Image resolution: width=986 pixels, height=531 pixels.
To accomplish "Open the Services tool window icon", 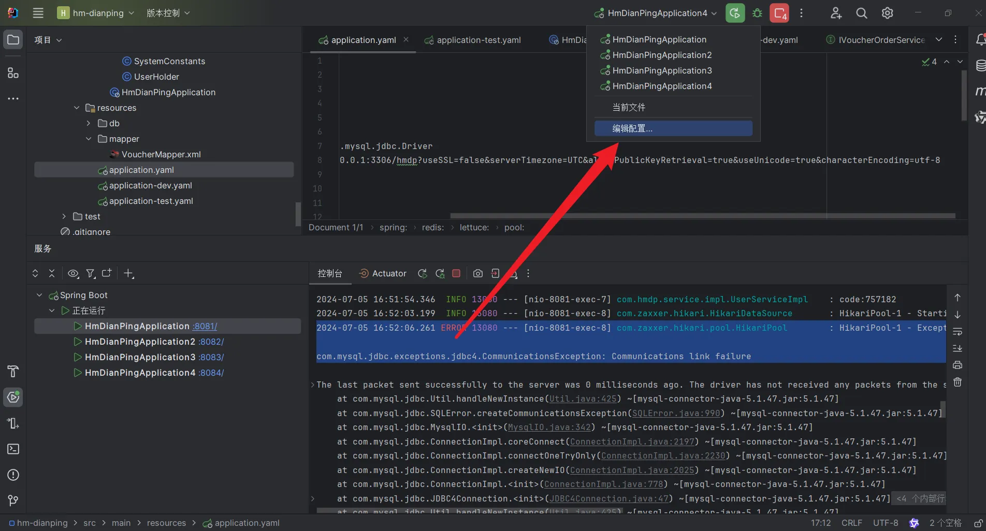I will [13, 397].
